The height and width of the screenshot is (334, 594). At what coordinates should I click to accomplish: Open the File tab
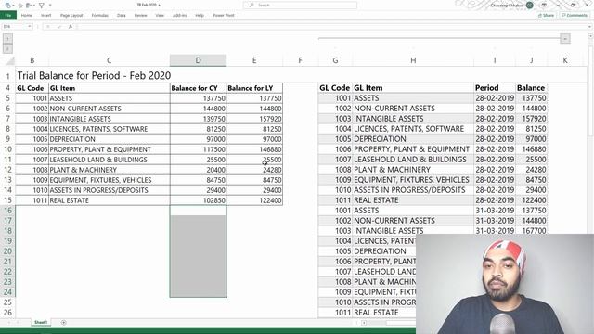pyautogui.click(x=8, y=15)
